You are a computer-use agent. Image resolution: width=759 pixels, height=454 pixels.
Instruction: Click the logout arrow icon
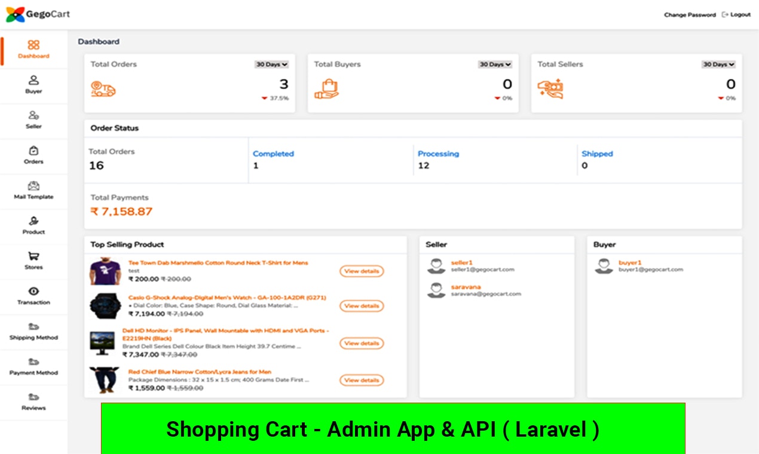tap(725, 14)
